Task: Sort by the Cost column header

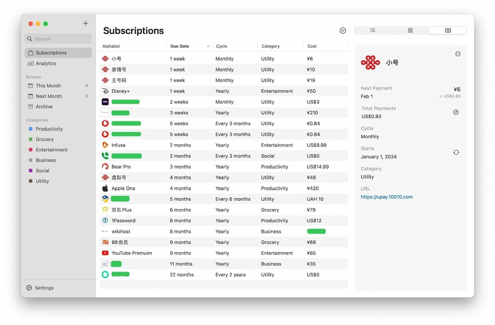Action: pyautogui.click(x=312, y=46)
